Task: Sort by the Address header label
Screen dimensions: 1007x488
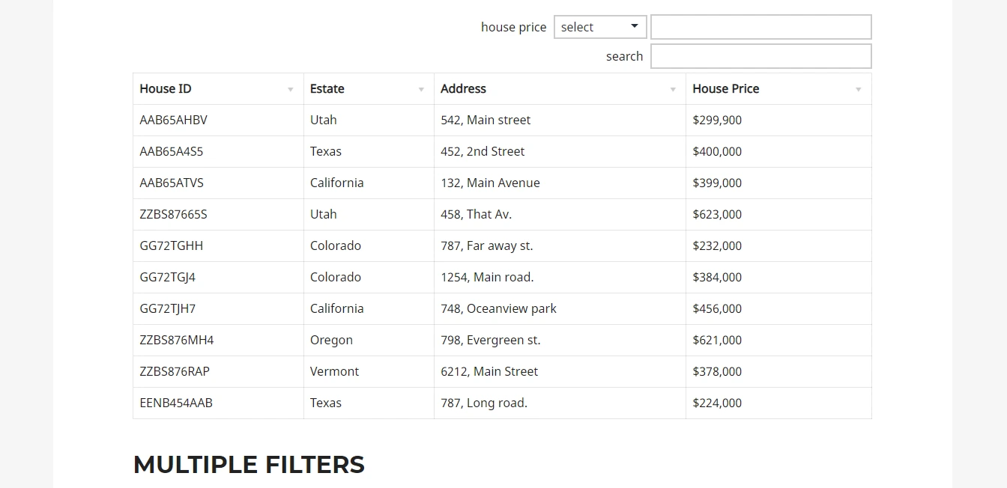Action: tap(463, 88)
